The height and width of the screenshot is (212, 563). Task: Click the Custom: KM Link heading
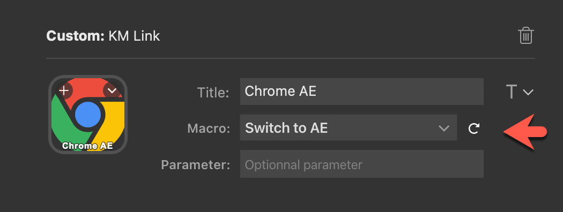click(x=103, y=36)
